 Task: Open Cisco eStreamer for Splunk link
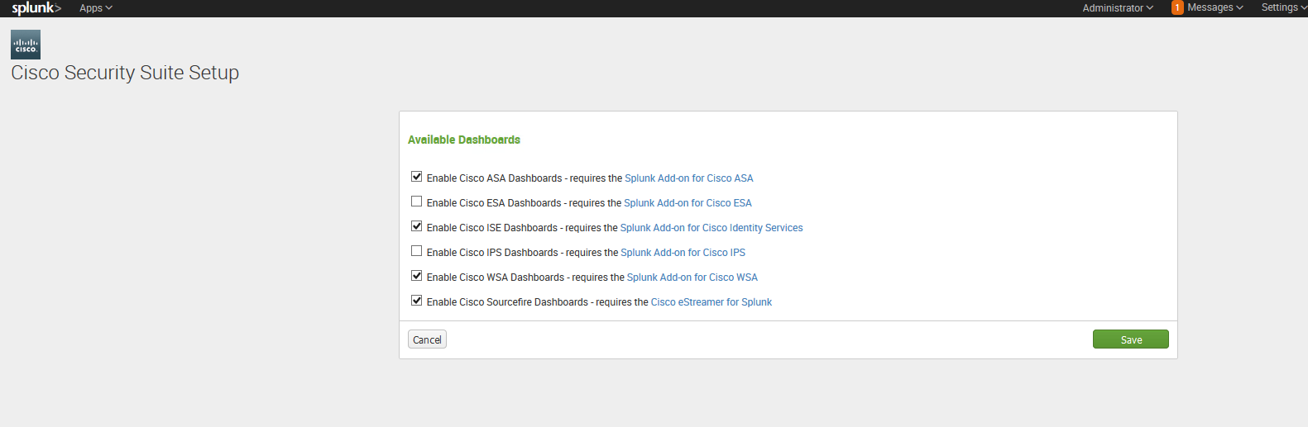click(x=711, y=302)
